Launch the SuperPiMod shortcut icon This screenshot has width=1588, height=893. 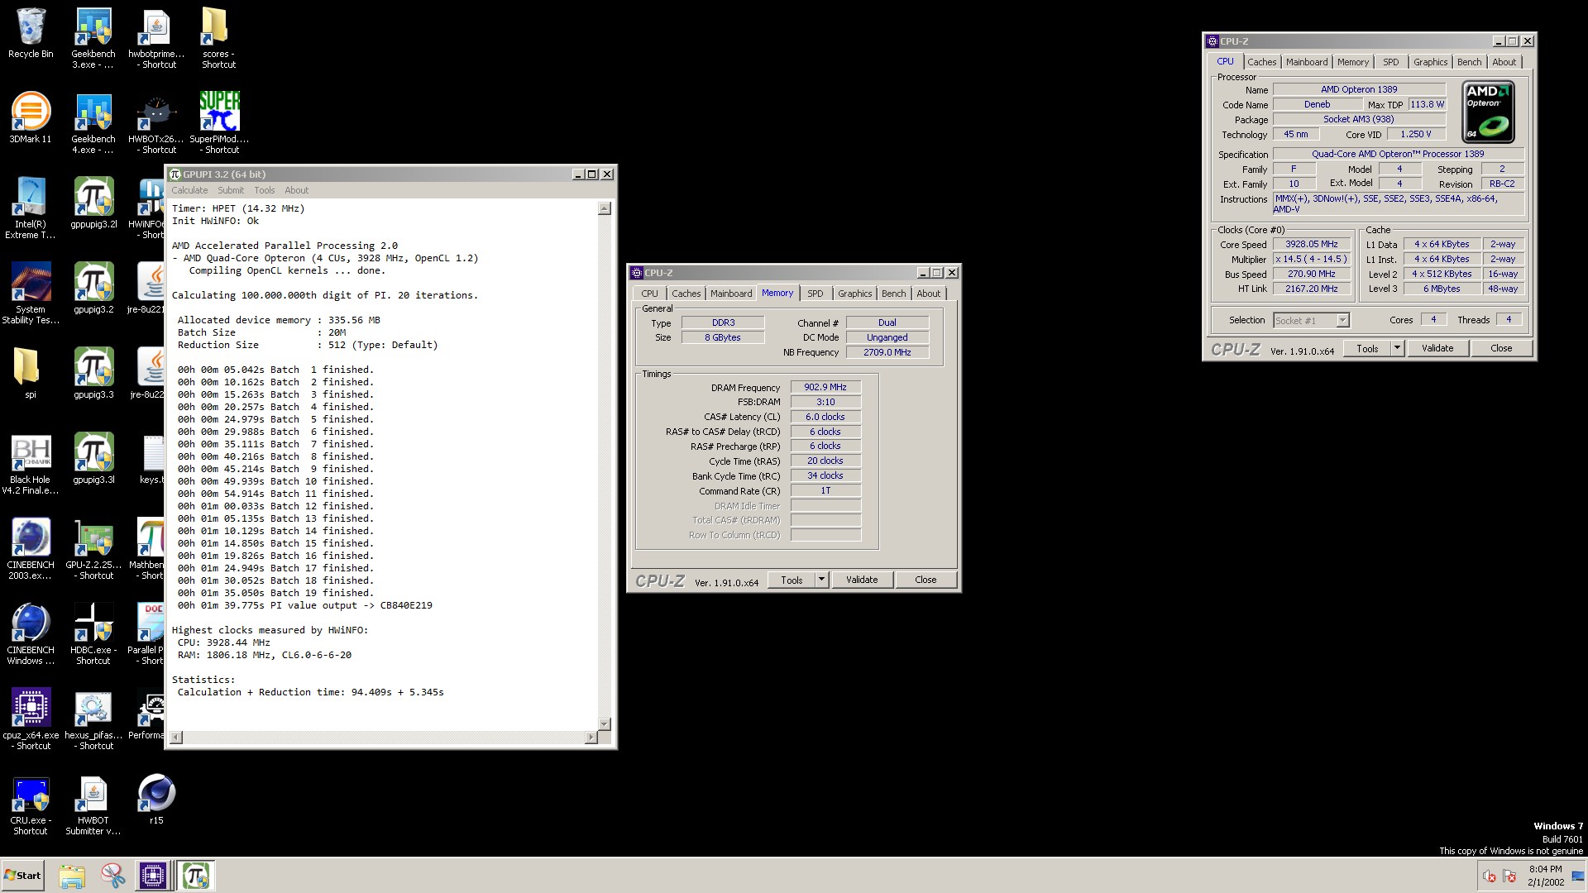219,124
